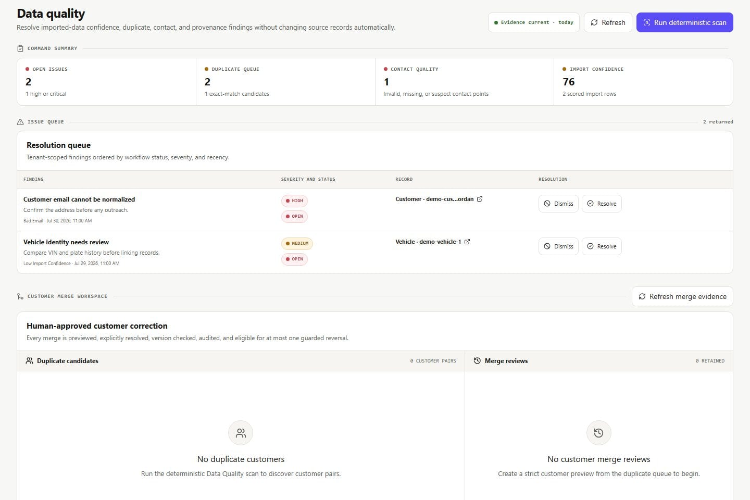Open external link icon for demo-vehicle-1 record

[x=467, y=242]
